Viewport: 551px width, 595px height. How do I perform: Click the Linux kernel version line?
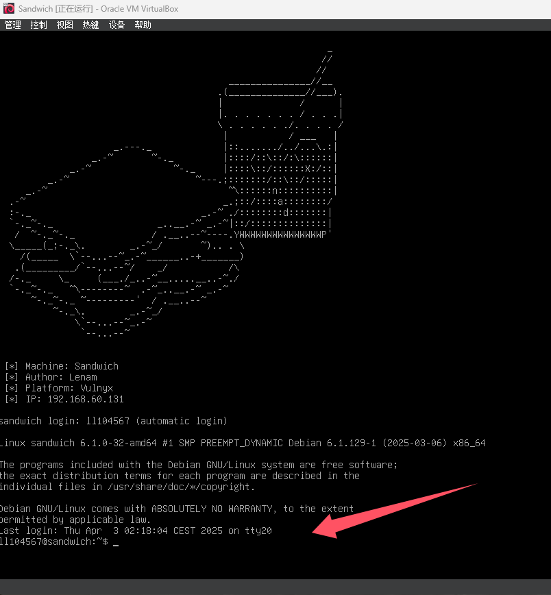(243, 443)
